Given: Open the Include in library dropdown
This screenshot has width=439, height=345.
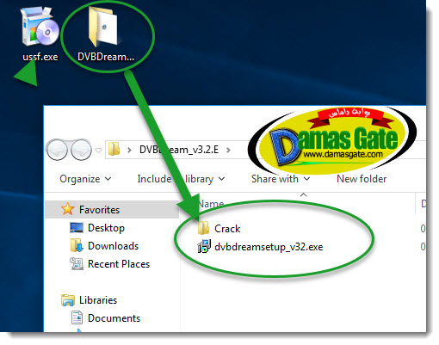Looking at the screenshot, I should (x=181, y=179).
